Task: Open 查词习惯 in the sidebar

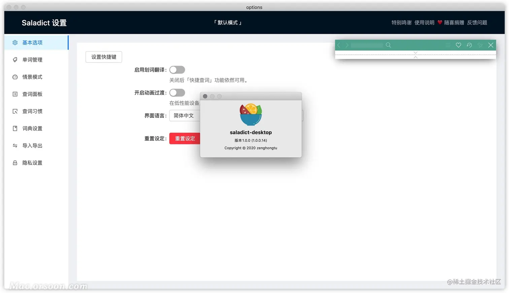Action: (x=36, y=111)
